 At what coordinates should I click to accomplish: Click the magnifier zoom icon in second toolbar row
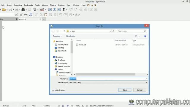(31, 15)
